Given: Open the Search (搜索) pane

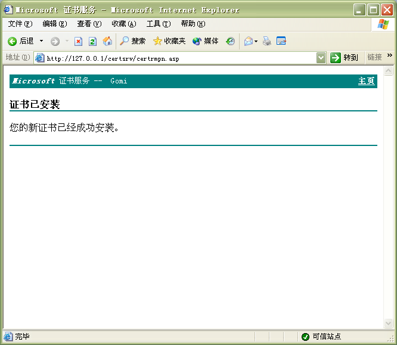Looking at the screenshot, I should point(133,41).
